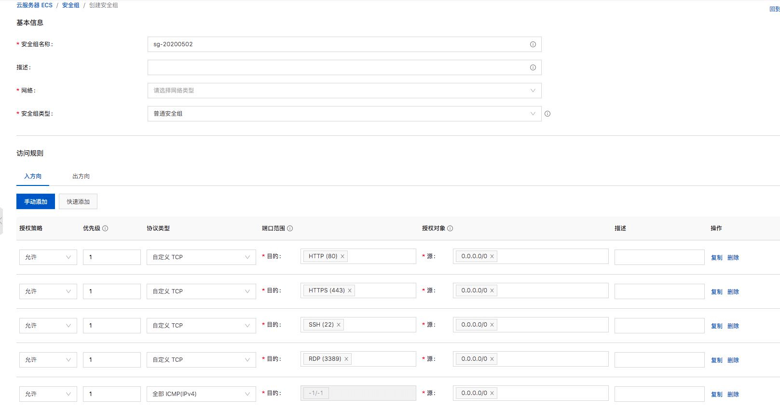Click info icon next to 优先级 header
The width and height of the screenshot is (780, 409).
point(105,228)
